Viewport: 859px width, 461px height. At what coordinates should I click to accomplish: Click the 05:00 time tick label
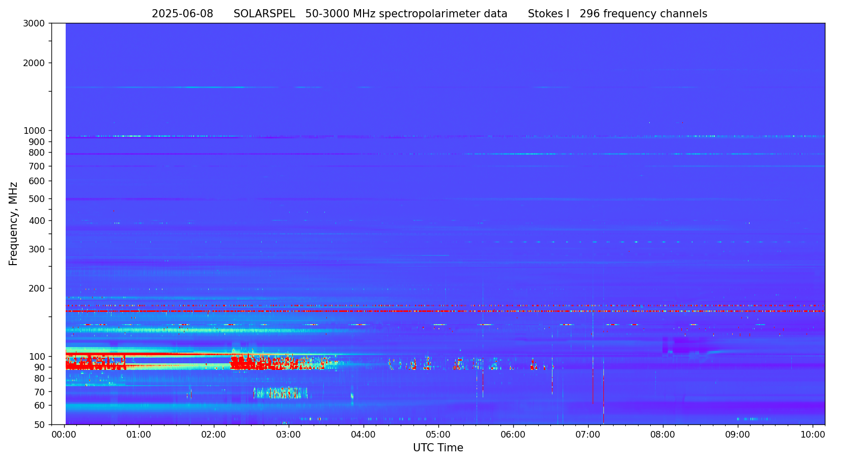click(438, 435)
